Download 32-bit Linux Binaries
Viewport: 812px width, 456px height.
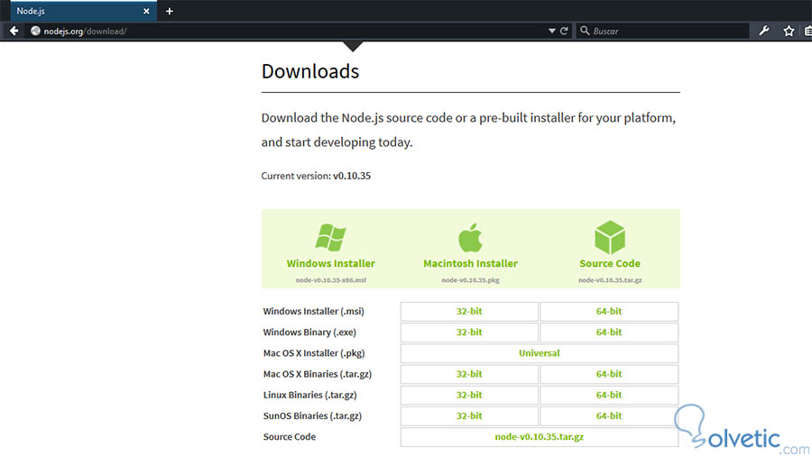pyautogui.click(x=469, y=395)
